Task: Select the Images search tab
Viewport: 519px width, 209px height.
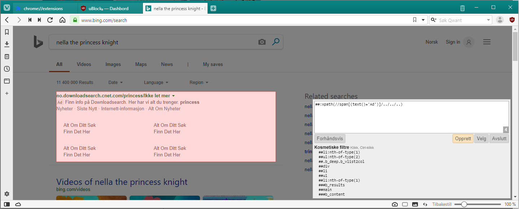Action: [113, 64]
